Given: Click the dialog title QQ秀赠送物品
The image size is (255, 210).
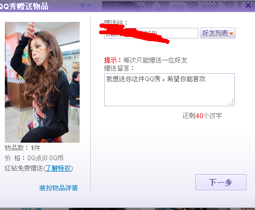Looking at the screenshot, I should tap(24, 6).
